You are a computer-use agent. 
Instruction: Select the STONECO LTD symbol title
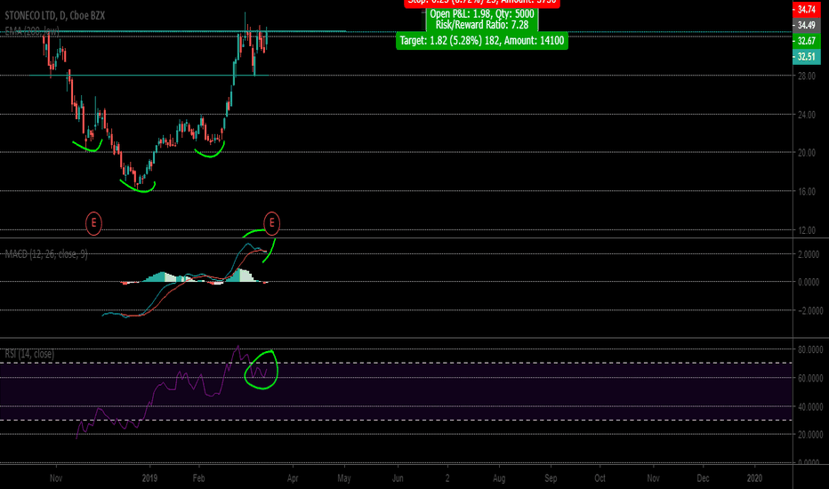coord(55,15)
